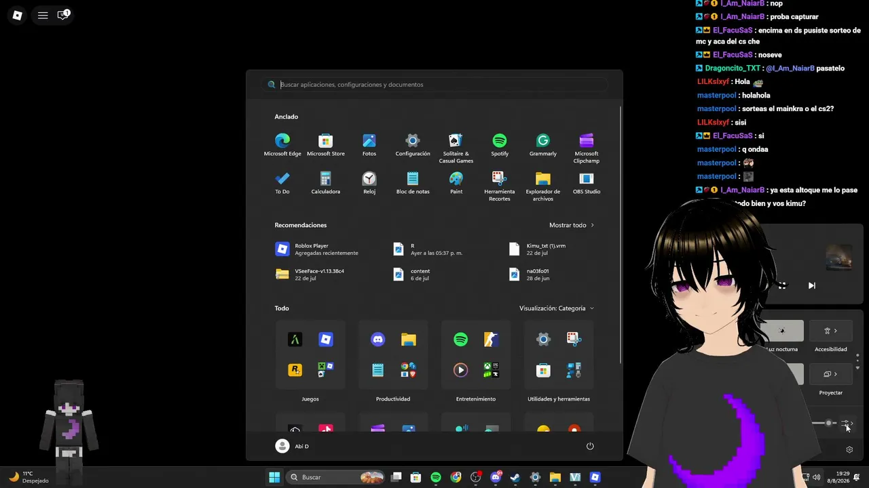Open Counter-Strike icon in Entretenimiento
The height and width of the screenshot is (488, 869).
491,340
